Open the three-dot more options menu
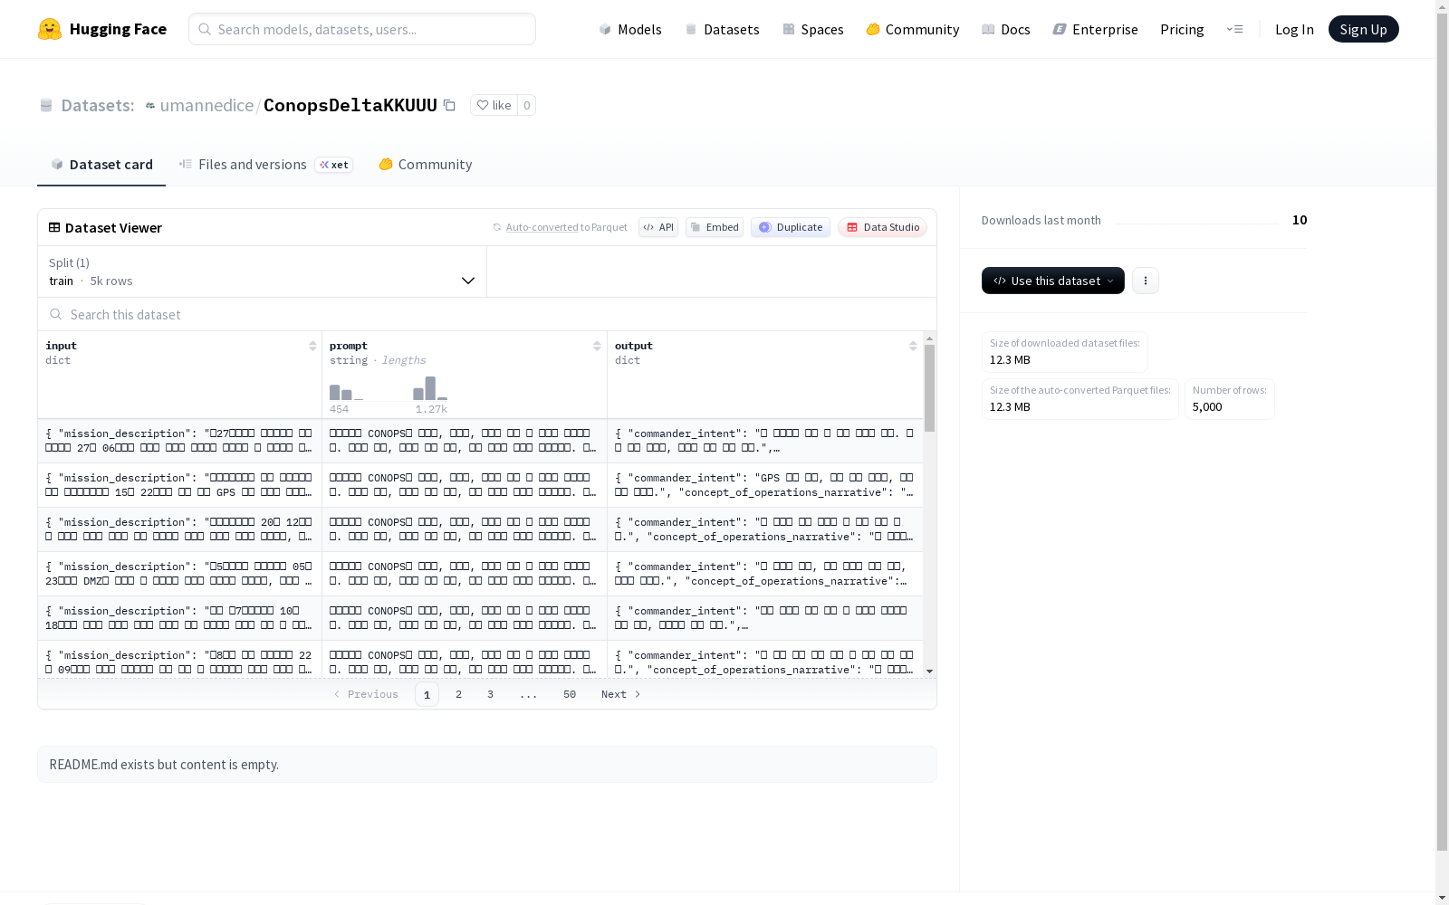1449x905 pixels. click(1146, 281)
